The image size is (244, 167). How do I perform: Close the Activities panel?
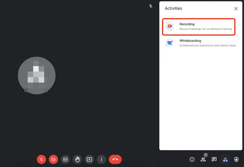coord(236,9)
